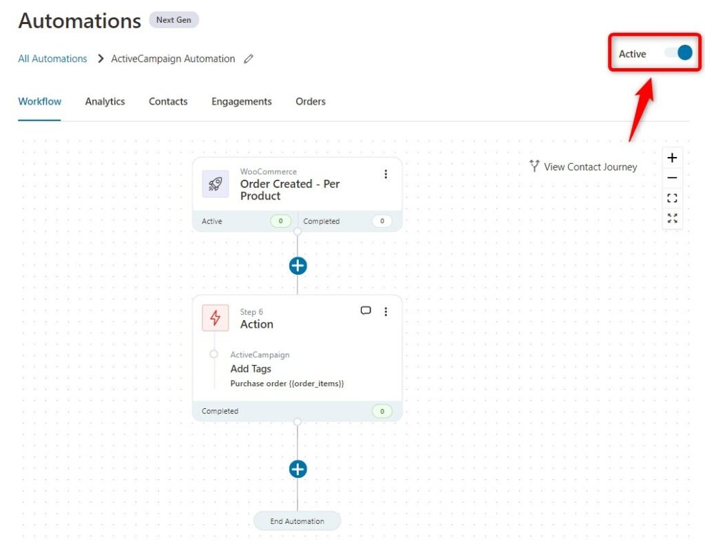This screenshot has width=705, height=546.
Task: Open the Order Created trigger options menu
Action: coord(386,174)
